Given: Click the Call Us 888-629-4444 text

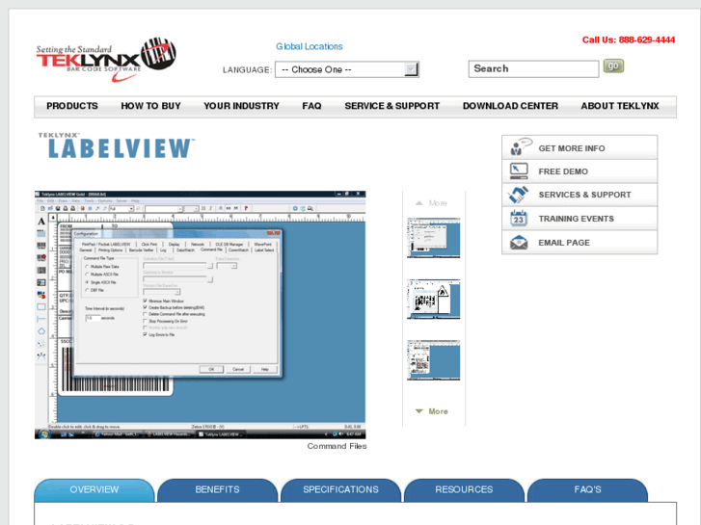Looking at the screenshot, I should click(x=629, y=39).
